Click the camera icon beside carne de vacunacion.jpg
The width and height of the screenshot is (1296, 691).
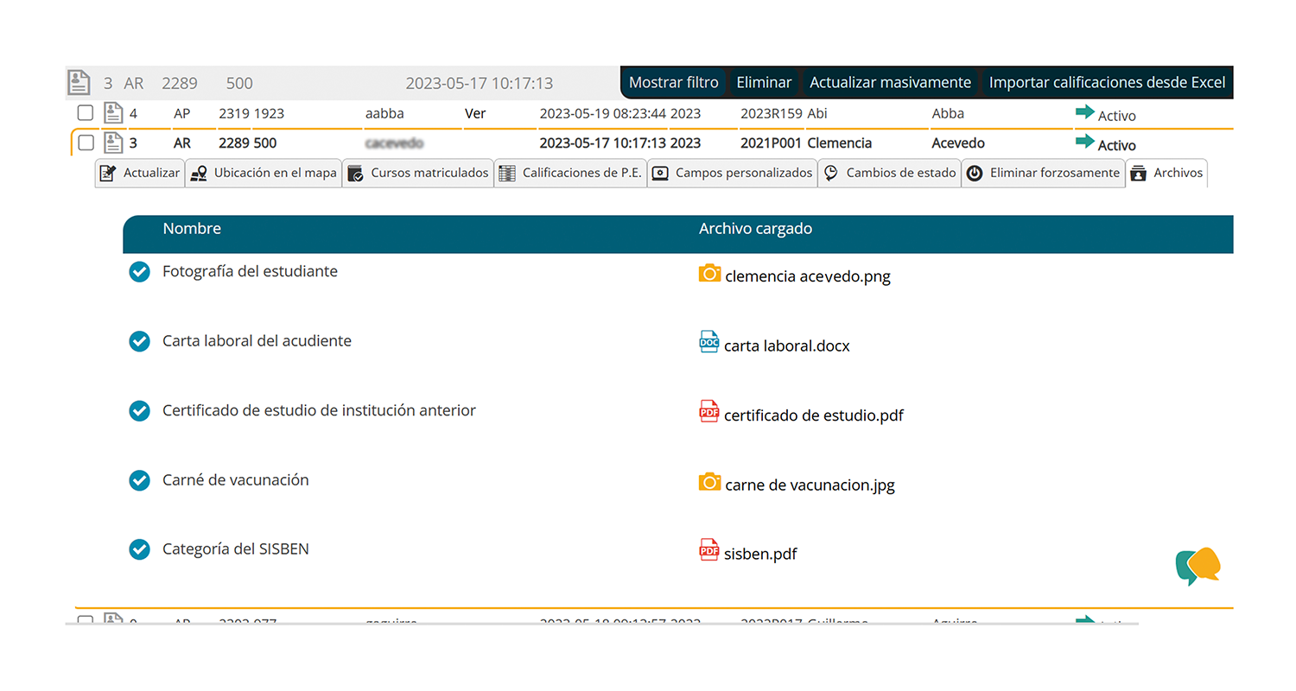(x=709, y=482)
